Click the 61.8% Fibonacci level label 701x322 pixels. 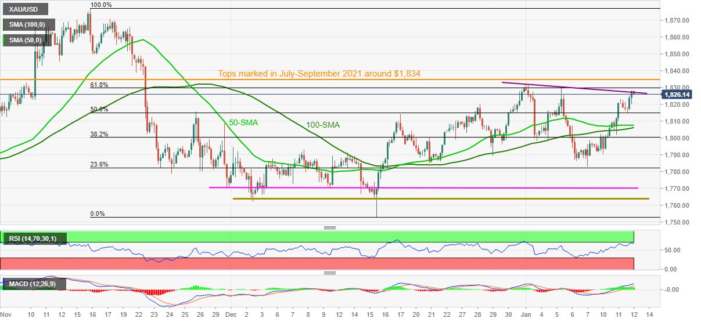click(x=100, y=85)
